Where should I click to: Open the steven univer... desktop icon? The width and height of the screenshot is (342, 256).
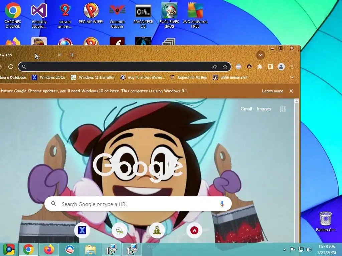pyautogui.click(x=65, y=15)
